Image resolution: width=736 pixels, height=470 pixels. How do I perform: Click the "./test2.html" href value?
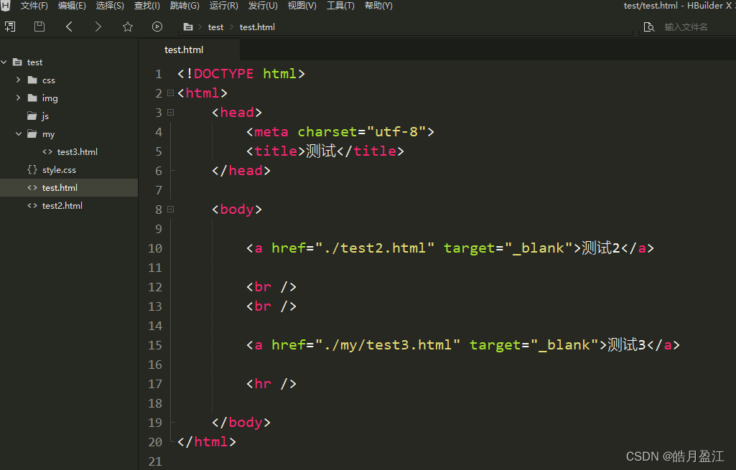click(375, 248)
